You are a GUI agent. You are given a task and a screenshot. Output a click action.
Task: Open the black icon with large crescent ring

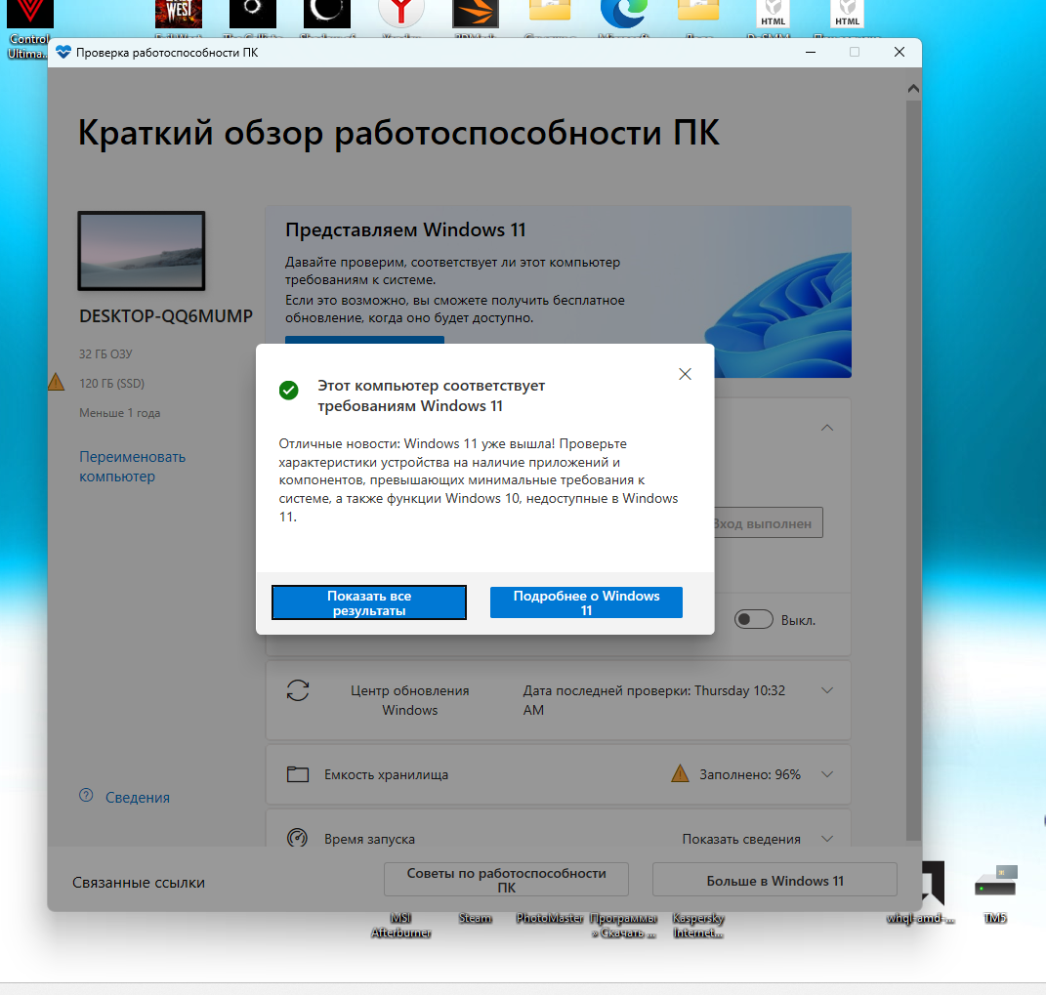(327, 14)
